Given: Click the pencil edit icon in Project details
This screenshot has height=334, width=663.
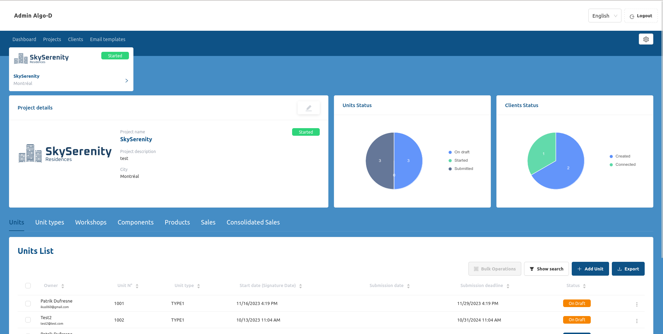Looking at the screenshot, I should click(308, 108).
